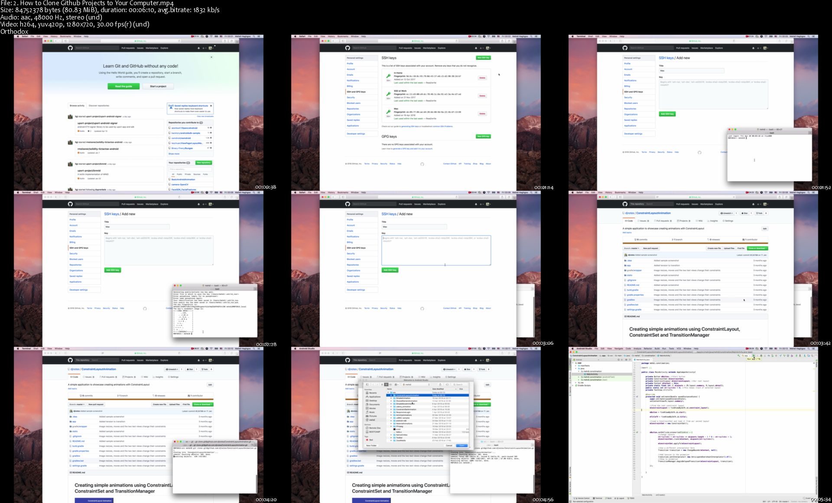
Task: Click 'New pull request' in the 00:04:20 frame
Action: coord(96,405)
